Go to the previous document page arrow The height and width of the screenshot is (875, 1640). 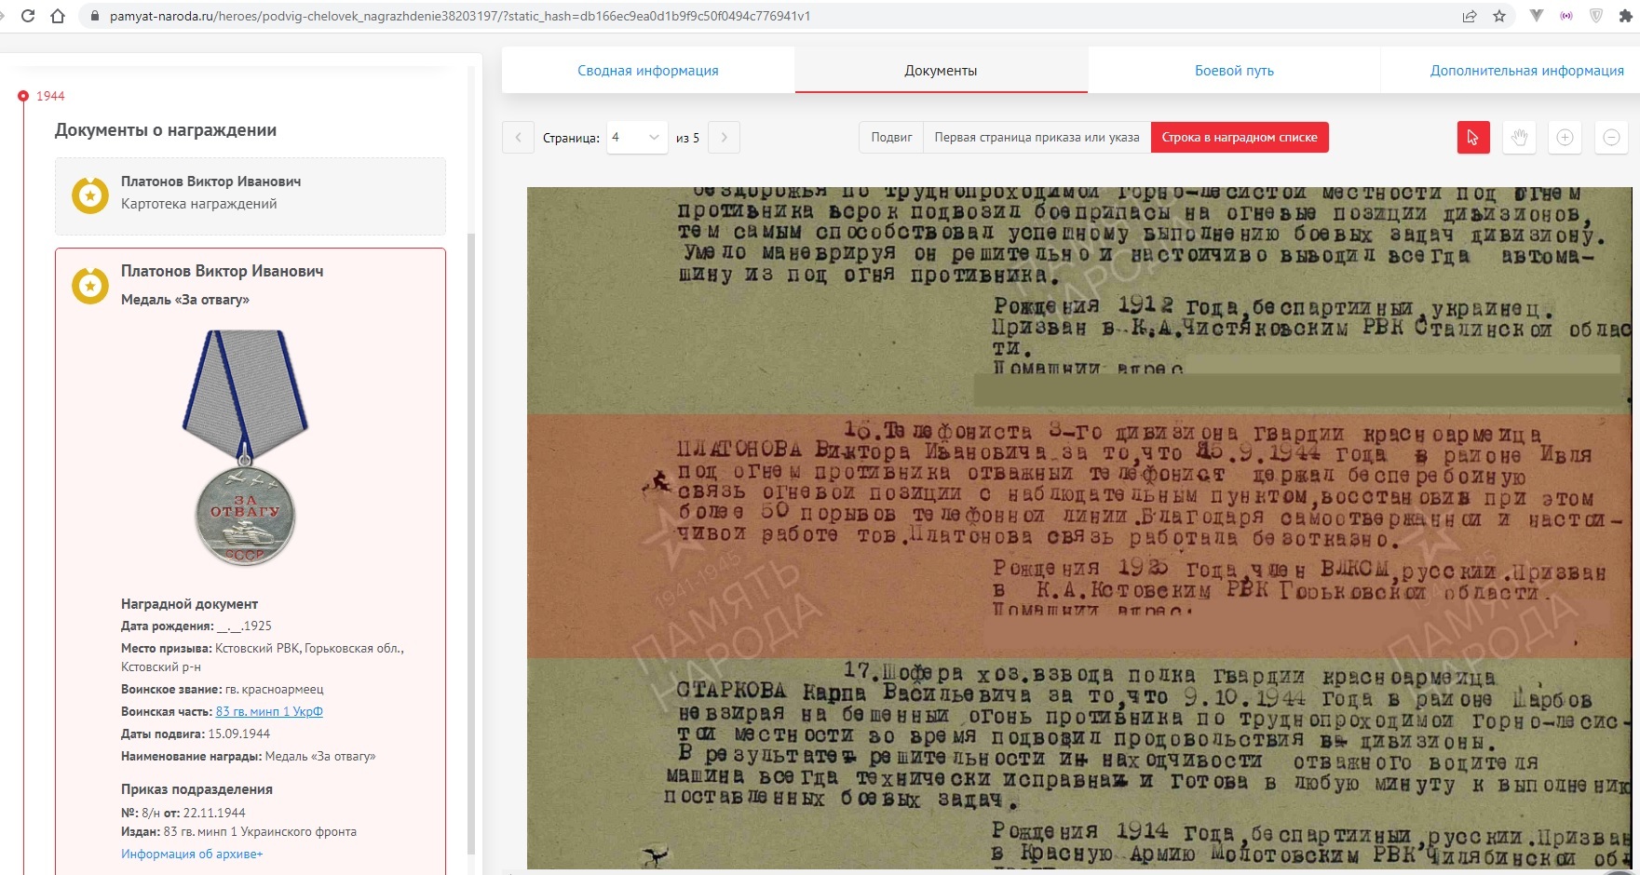518,138
